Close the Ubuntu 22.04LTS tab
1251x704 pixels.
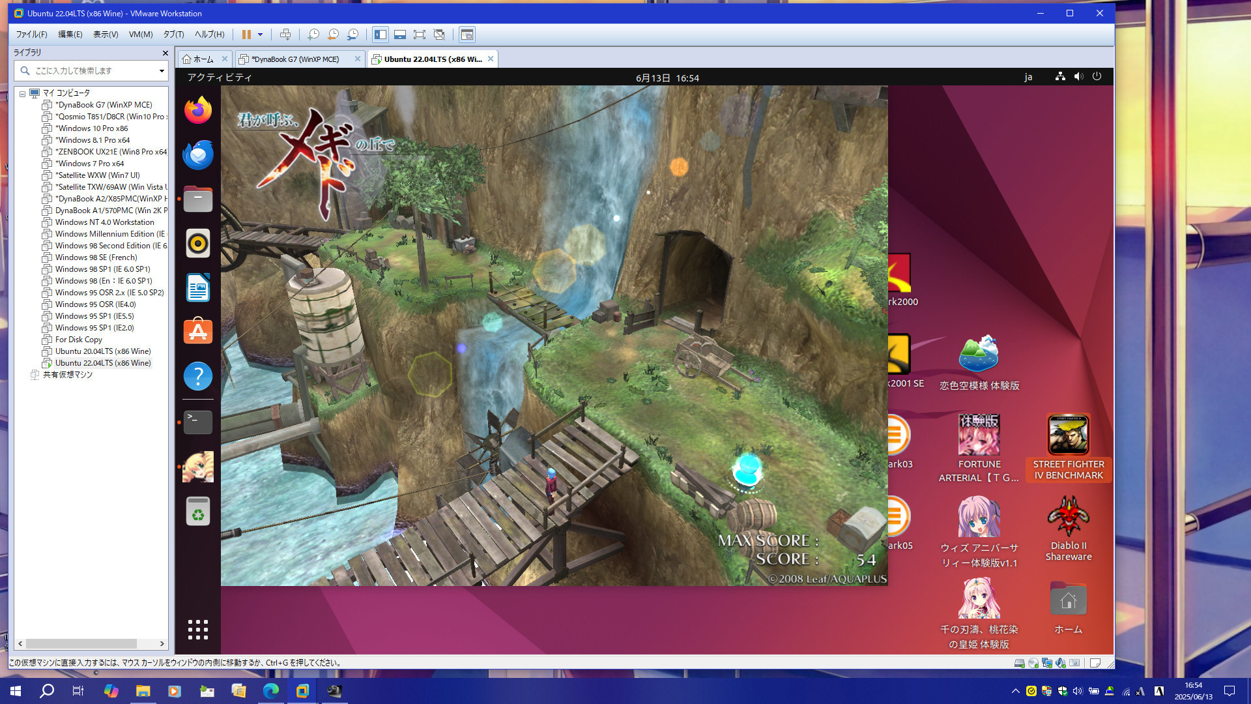491,59
